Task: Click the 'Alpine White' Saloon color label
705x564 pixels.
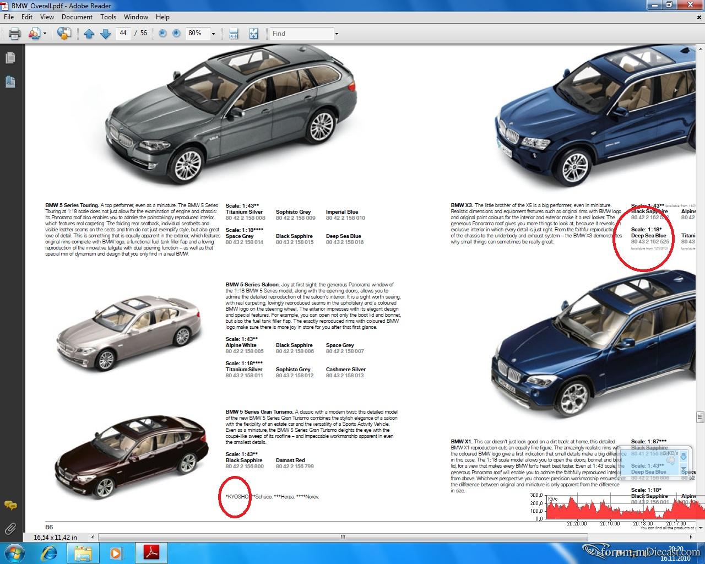Action: (241, 345)
